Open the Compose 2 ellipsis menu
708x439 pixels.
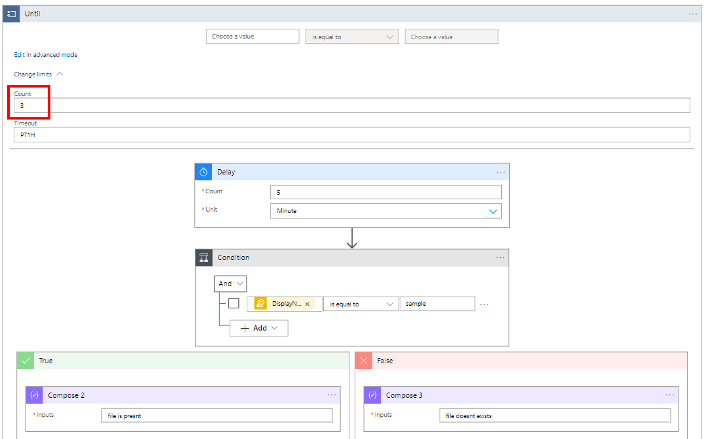332,395
